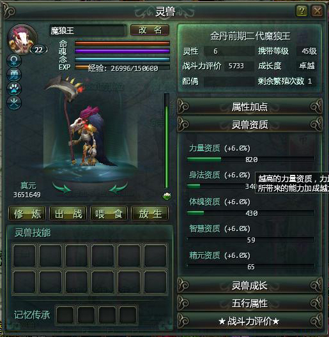Open the ★战斗力评价★ section
The image size is (329, 337).
pos(250,321)
